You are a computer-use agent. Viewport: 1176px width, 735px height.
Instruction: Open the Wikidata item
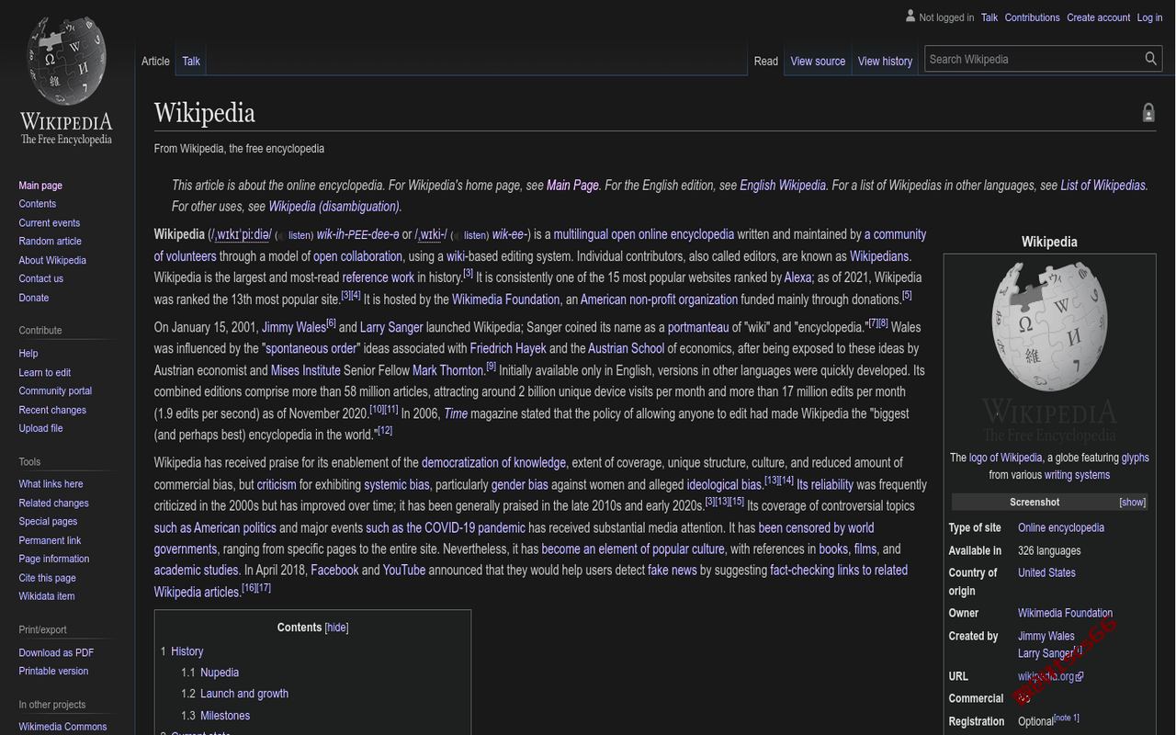coord(47,596)
